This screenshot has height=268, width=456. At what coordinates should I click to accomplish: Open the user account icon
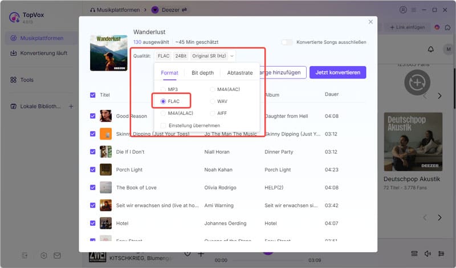coord(403,10)
